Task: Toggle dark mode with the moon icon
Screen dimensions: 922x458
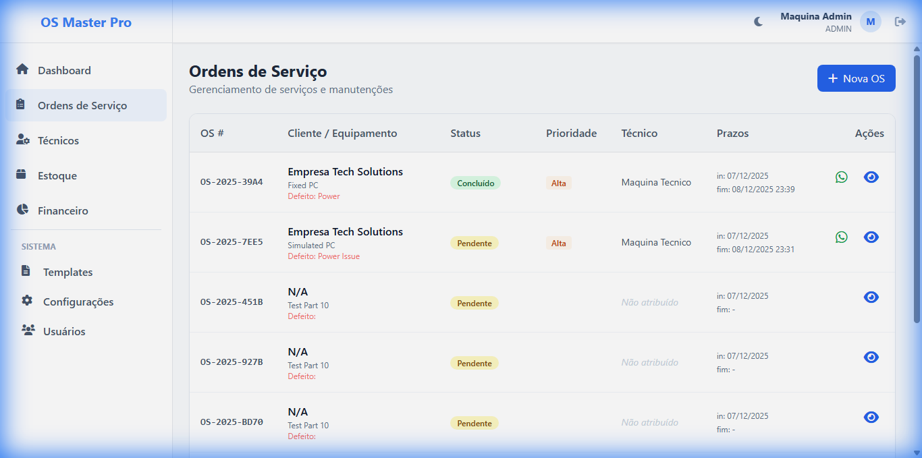Action: pos(759,22)
